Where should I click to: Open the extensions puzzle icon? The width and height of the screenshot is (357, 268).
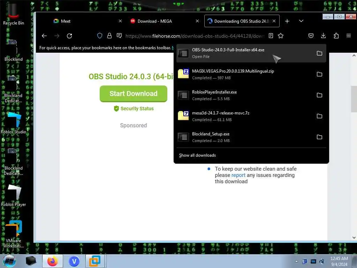(336, 36)
